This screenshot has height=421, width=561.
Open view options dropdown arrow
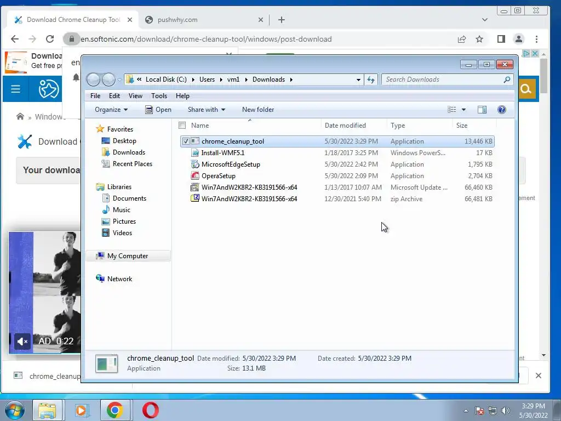pos(463,110)
